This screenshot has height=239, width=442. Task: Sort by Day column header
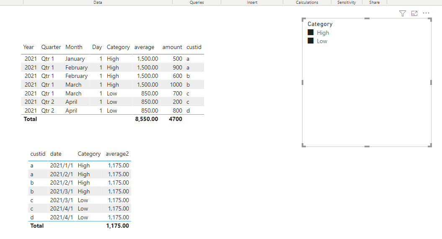(97, 47)
